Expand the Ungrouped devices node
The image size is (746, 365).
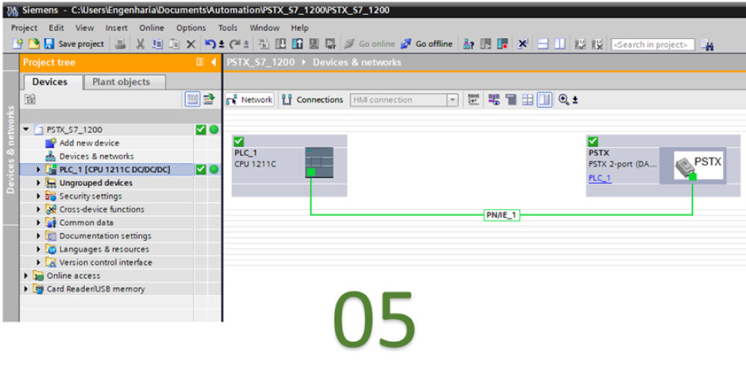pos(39,182)
